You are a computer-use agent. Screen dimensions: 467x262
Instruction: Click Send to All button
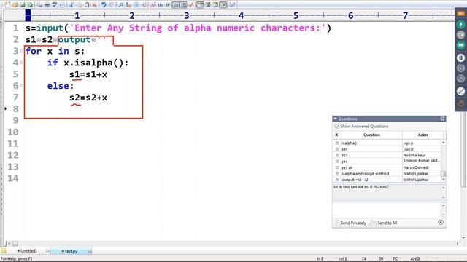[384, 223]
